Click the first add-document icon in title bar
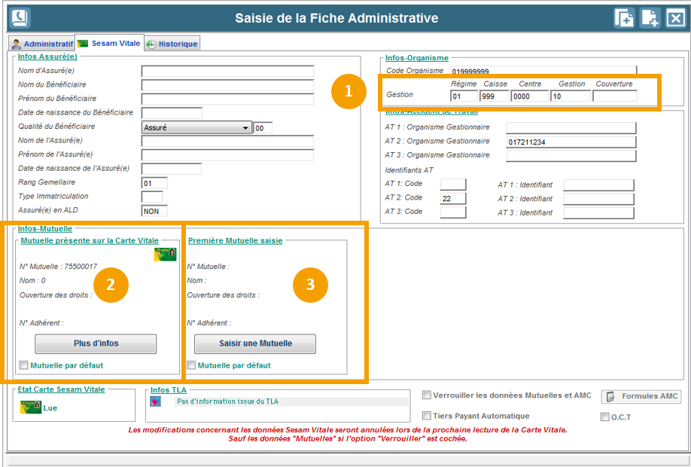This screenshot has width=691, height=467. point(624,18)
